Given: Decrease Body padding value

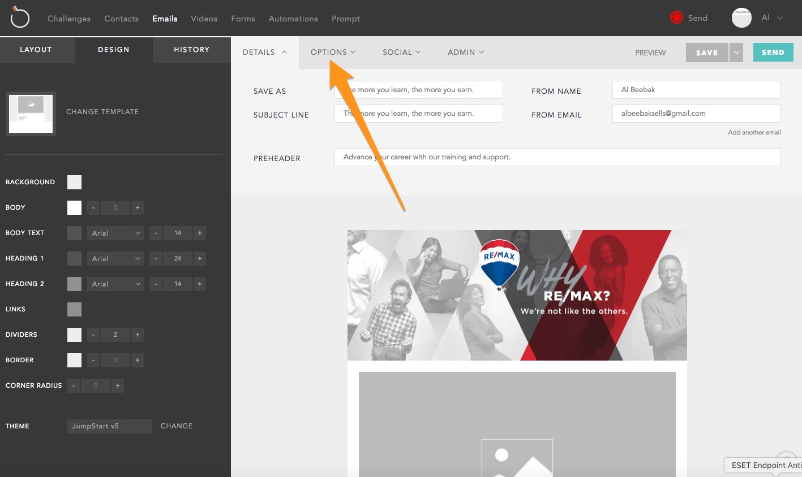Looking at the screenshot, I should point(93,207).
